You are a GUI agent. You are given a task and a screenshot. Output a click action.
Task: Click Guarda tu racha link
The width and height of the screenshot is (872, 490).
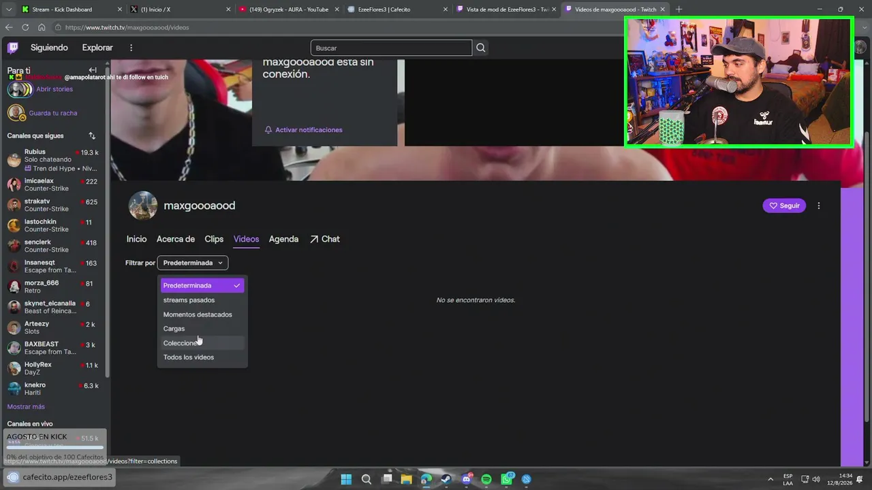point(53,113)
